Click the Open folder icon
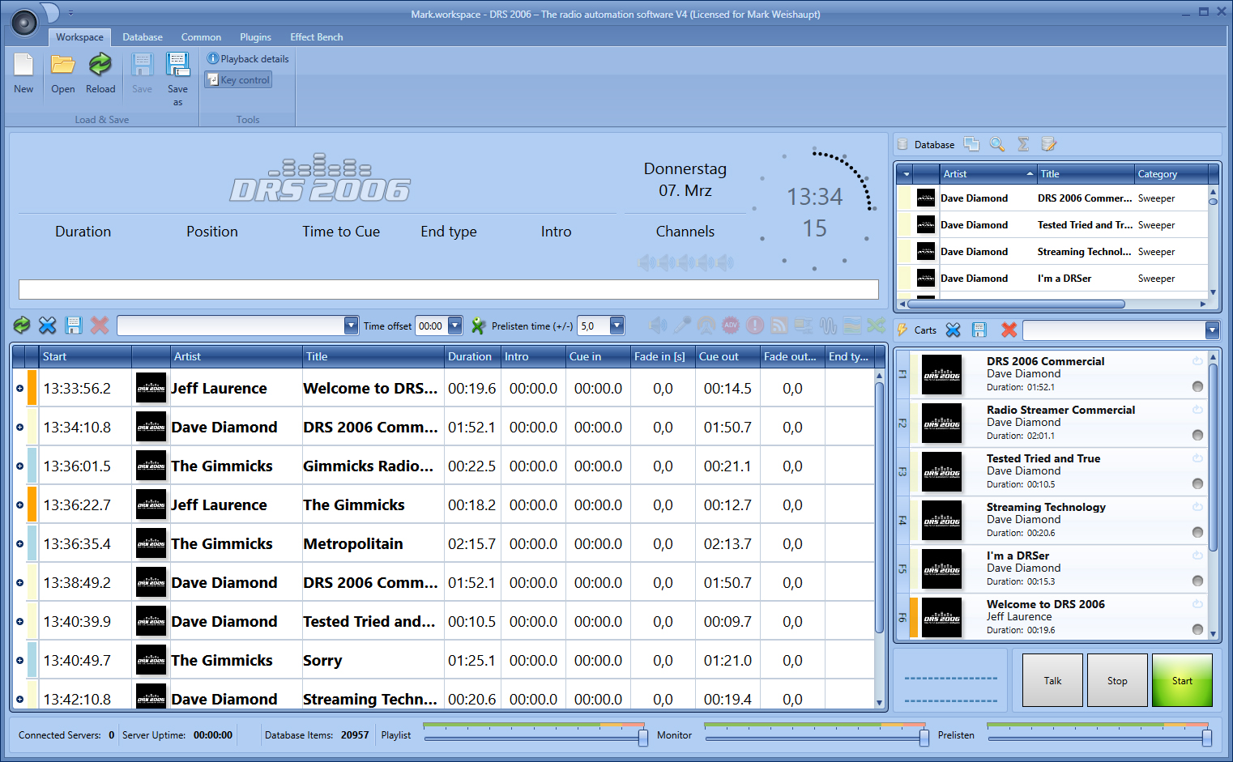The width and height of the screenshot is (1233, 762). tap(62, 66)
